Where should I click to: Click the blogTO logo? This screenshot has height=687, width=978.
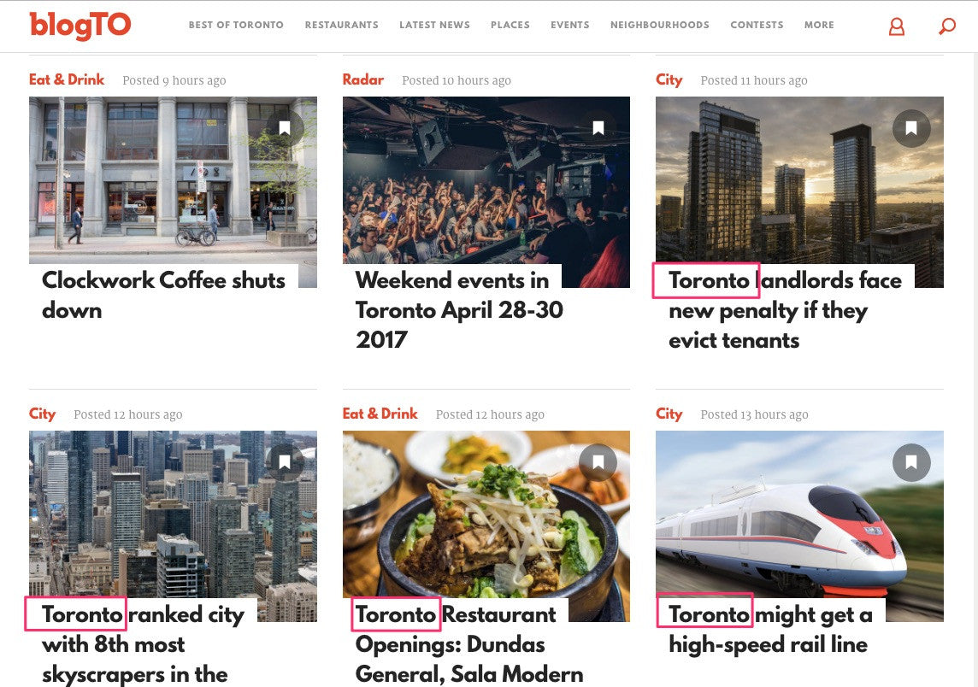tap(80, 26)
